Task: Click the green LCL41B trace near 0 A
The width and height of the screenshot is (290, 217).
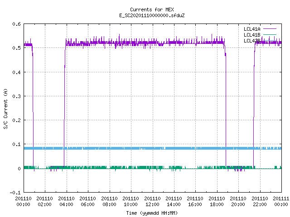Action: [153, 168]
